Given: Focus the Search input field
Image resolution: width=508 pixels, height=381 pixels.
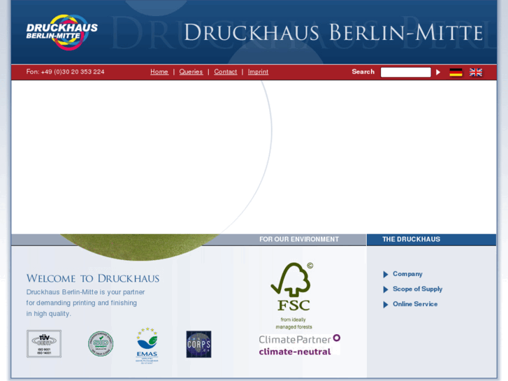Looking at the screenshot, I should point(405,72).
